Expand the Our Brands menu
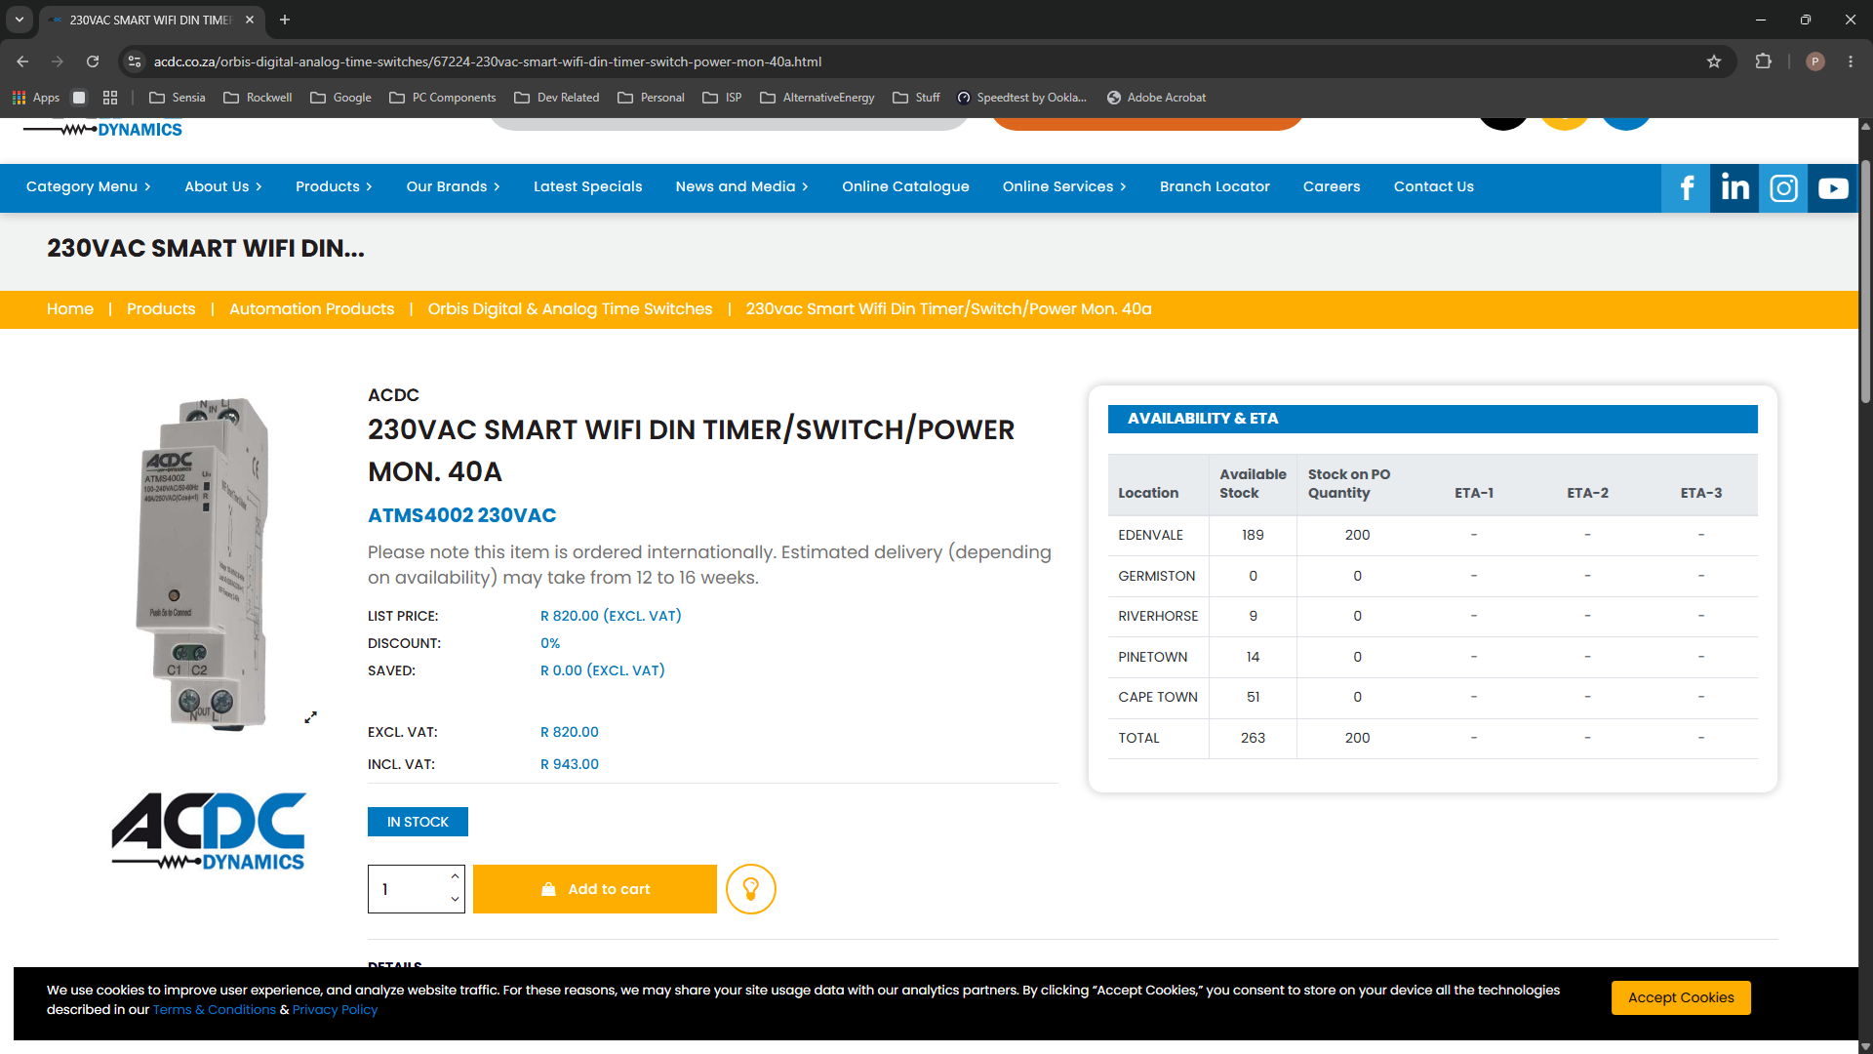This screenshot has width=1873, height=1054. point(453,187)
